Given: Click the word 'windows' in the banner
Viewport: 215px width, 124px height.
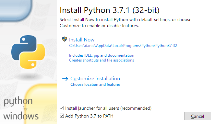Looking at the screenshot, I should tap(21, 116).
